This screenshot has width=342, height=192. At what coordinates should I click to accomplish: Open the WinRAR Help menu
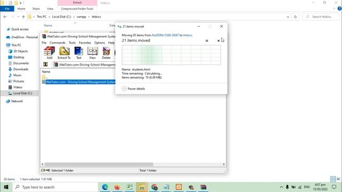[112, 43]
